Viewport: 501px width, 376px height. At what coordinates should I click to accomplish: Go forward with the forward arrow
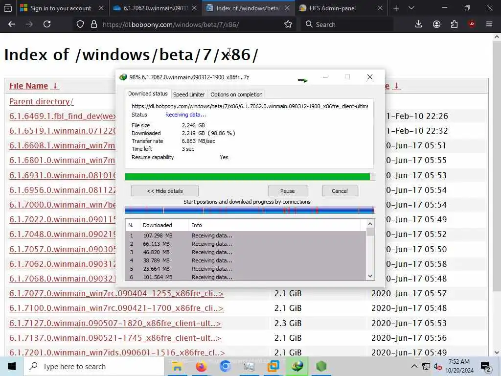pos(29,24)
